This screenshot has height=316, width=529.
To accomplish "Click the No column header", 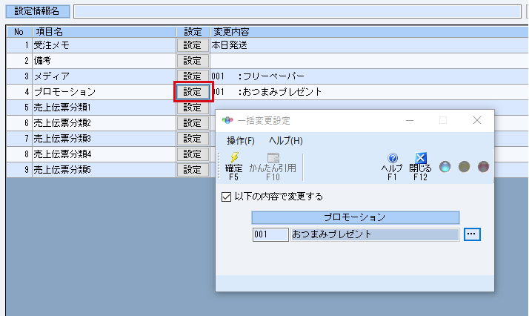I will 19,32.
